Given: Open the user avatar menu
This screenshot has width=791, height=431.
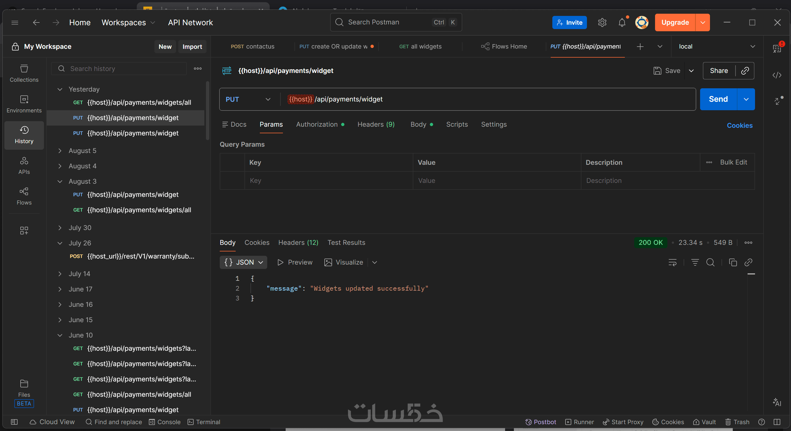Looking at the screenshot, I should click(642, 22).
